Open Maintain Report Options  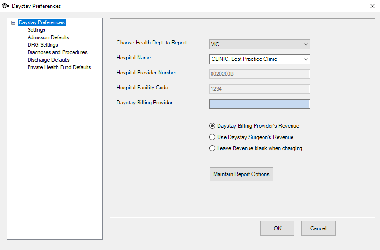[x=241, y=174]
